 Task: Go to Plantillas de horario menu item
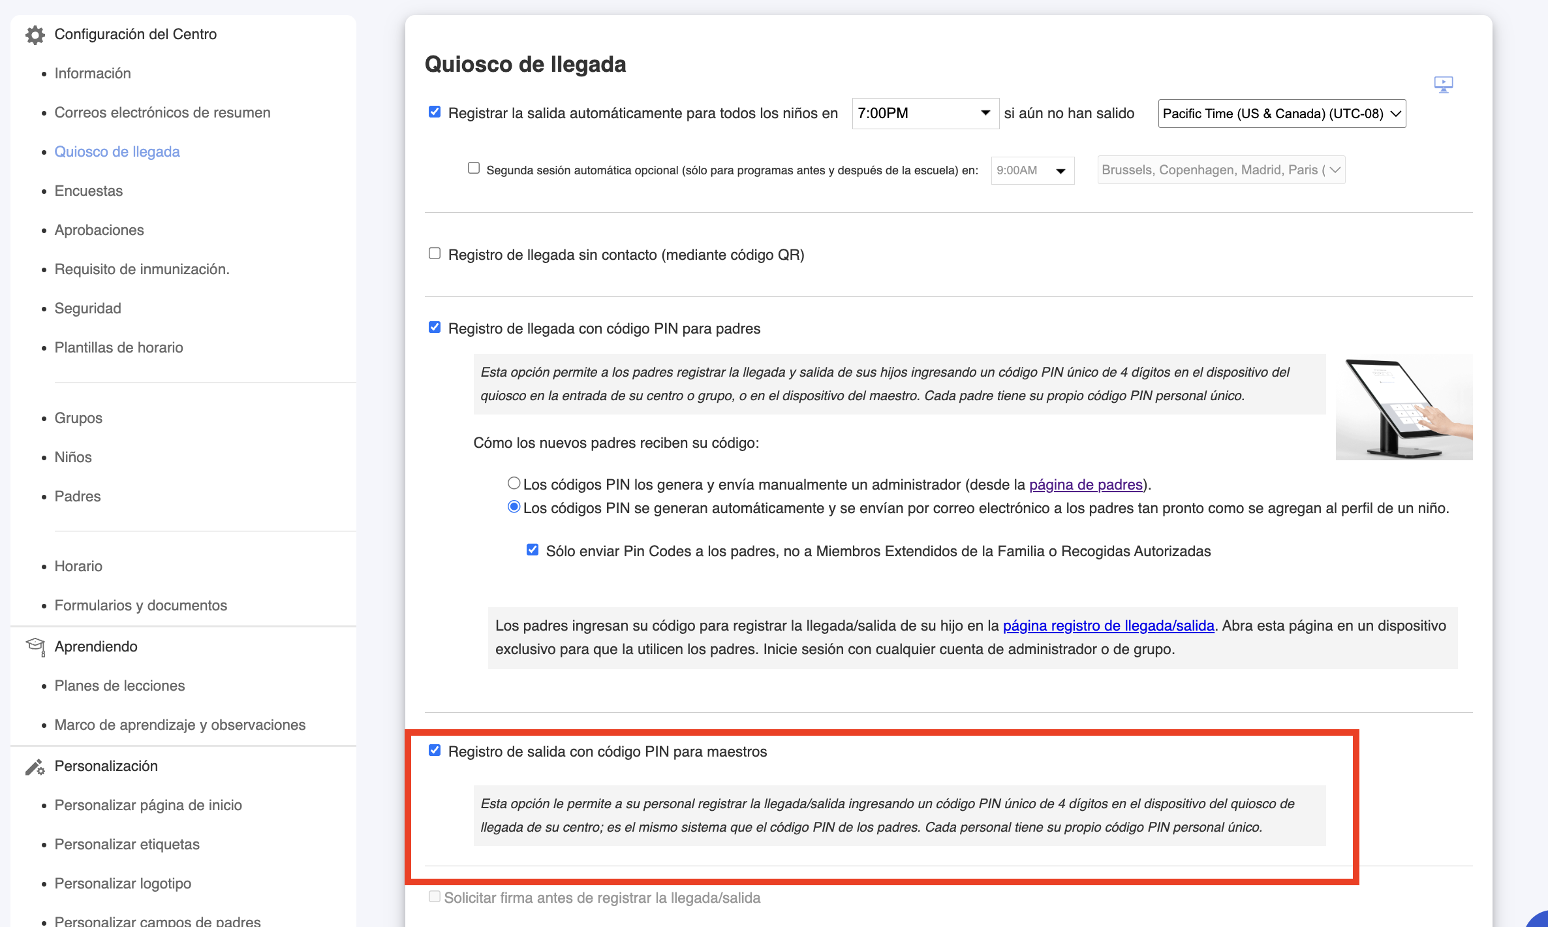coord(119,347)
